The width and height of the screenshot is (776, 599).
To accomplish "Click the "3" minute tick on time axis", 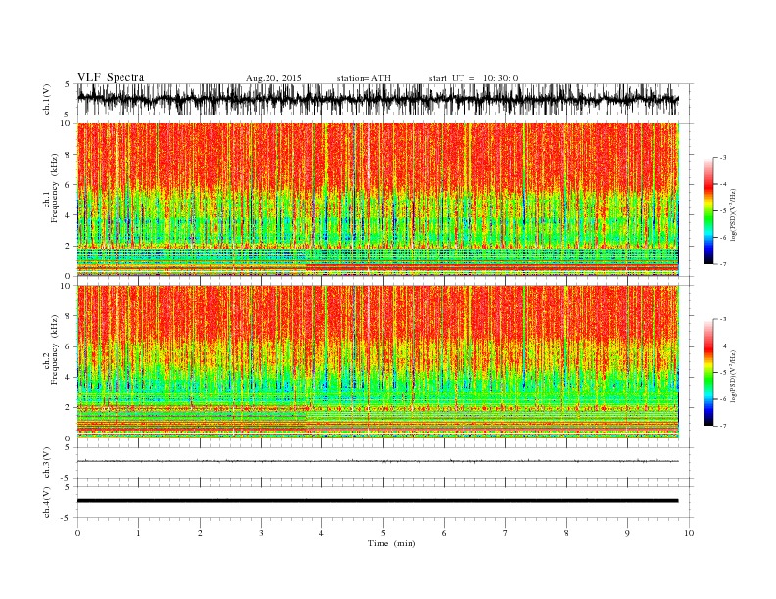I will [x=261, y=533].
